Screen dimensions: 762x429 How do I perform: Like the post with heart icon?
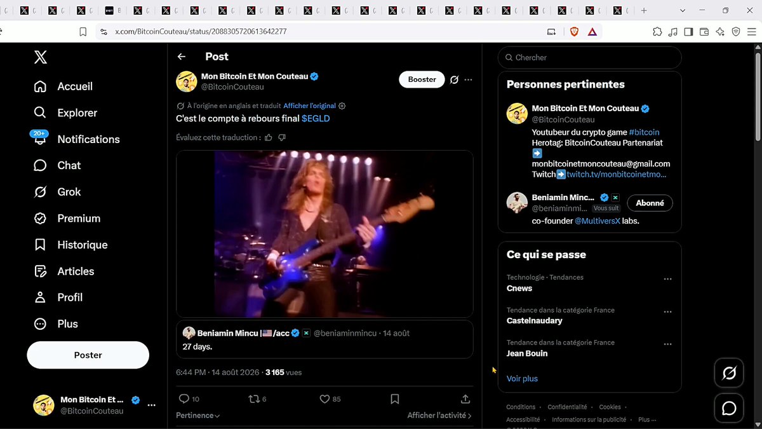324,398
